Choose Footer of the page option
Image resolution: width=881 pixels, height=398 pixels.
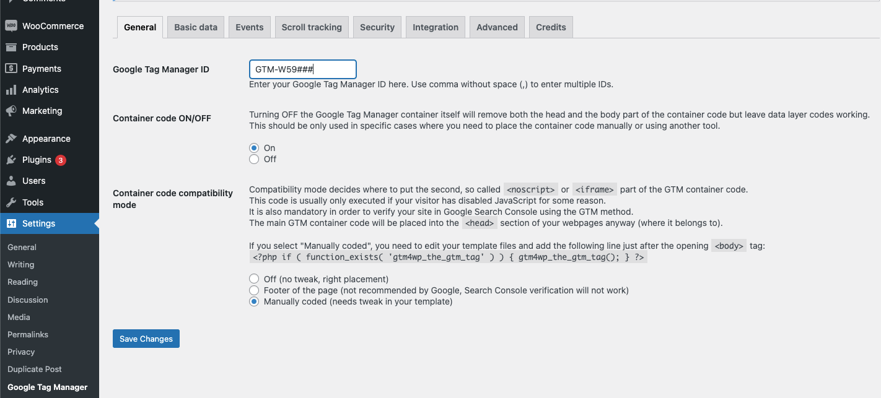tap(254, 290)
